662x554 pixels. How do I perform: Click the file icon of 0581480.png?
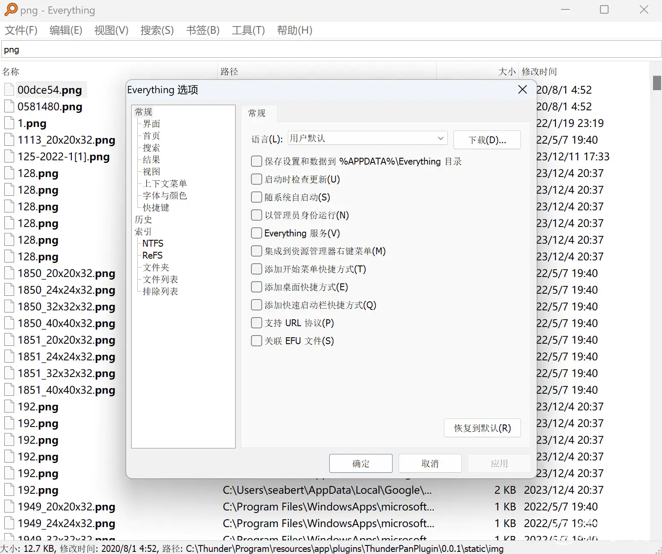(x=9, y=106)
